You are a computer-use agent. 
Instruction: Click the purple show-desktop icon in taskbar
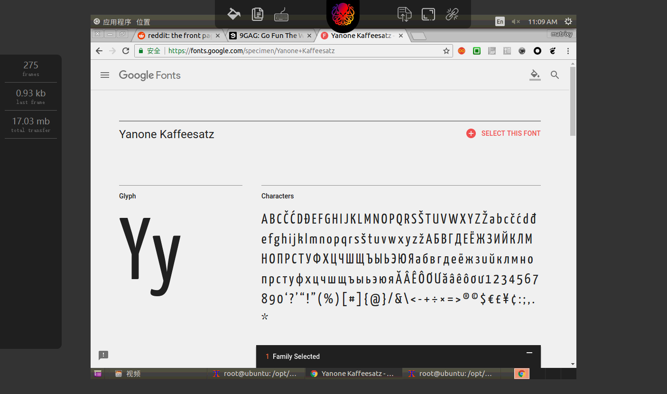tap(97, 374)
